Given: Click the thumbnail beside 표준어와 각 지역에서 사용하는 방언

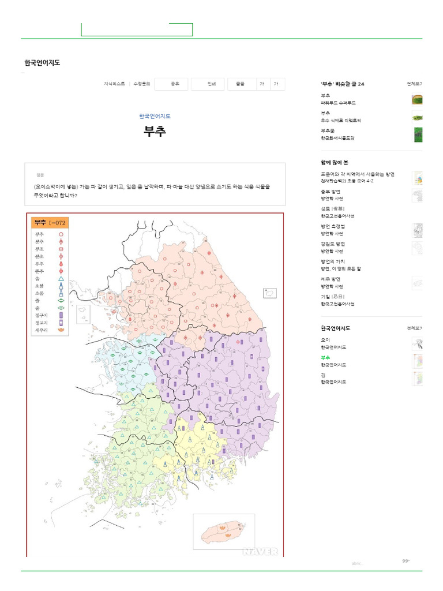Looking at the screenshot, I should 418,178.
